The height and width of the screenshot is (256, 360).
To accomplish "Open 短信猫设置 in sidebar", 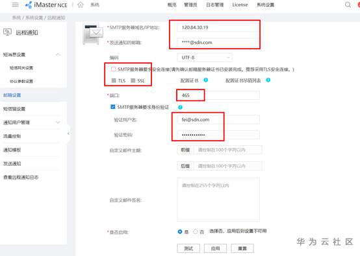I will coord(14,109).
